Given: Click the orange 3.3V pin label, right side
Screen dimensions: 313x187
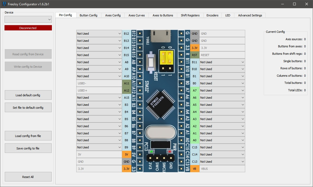Looking at the screenshot, I should pos(195,48).
